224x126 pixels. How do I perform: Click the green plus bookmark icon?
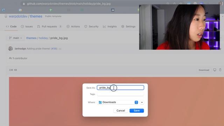pyautogui.click(x=50, y=10)
